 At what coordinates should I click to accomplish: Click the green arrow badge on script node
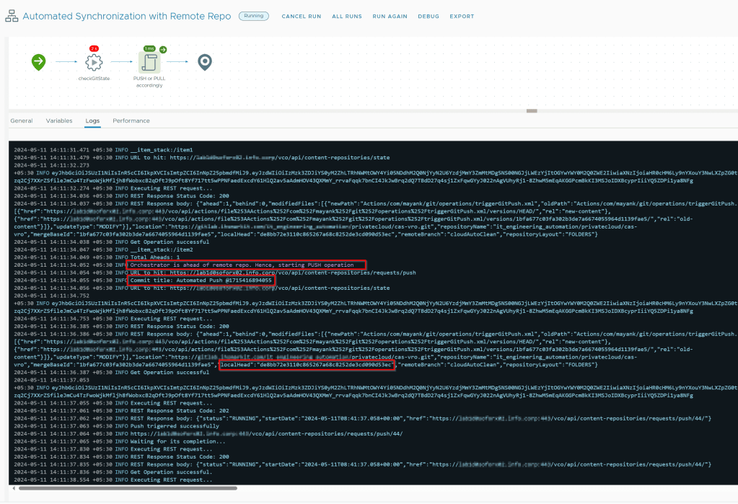click(x=163, y=49)
